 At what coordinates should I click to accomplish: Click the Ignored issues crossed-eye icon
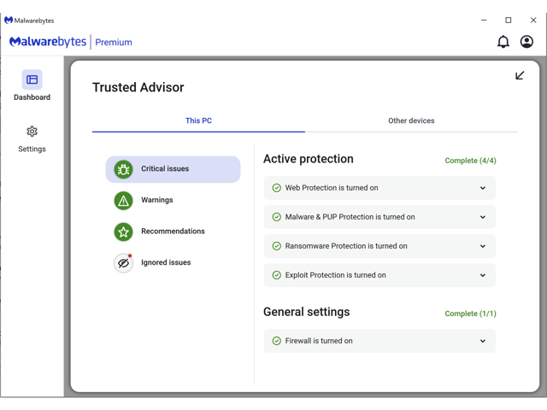click(x=123, y=263)
